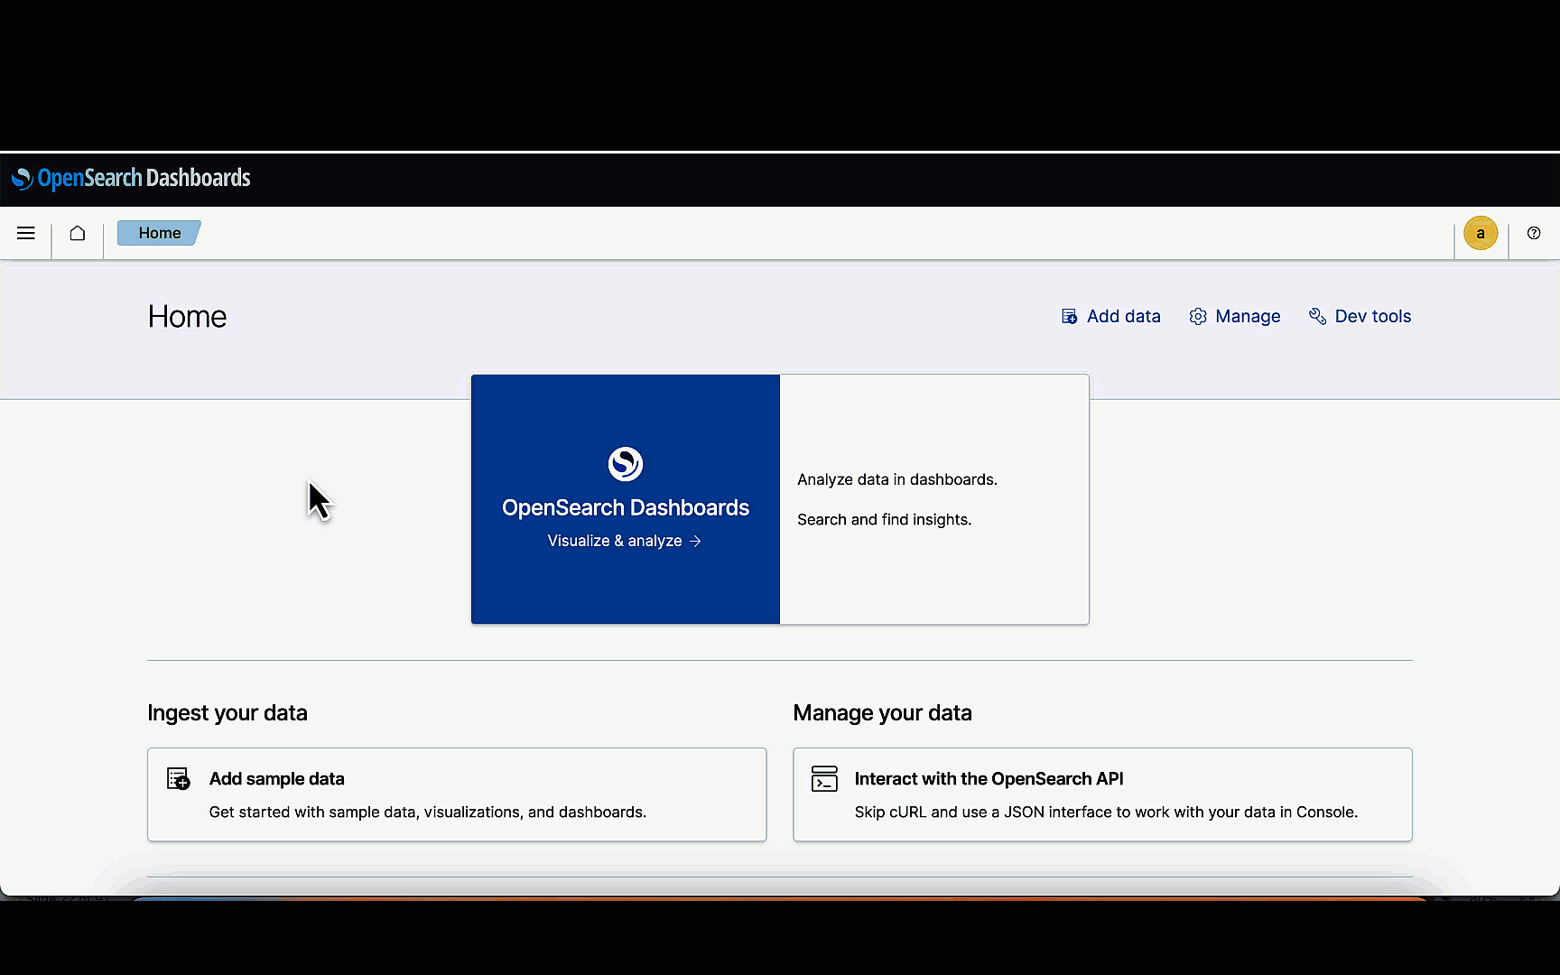Click the Dev tools wrench icon
The height and width of the screenshot is (975, 1560).
click(x=1317, y=316)
